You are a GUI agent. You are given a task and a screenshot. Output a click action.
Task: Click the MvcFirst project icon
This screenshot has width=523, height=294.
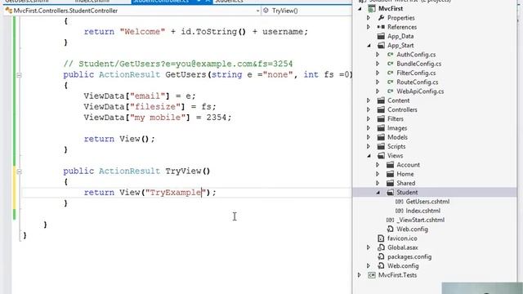pyautogui.click(x=372, y=9)
